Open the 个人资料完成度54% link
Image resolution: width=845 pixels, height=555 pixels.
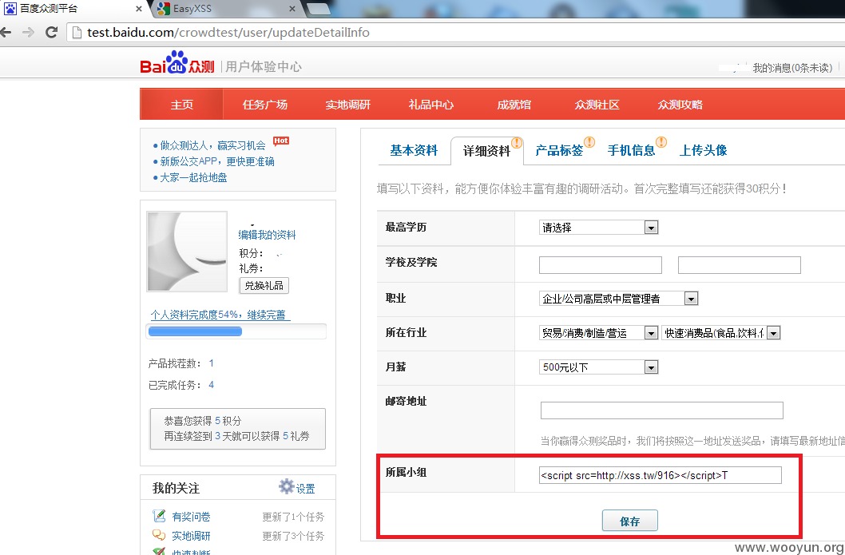coord(220,315)
